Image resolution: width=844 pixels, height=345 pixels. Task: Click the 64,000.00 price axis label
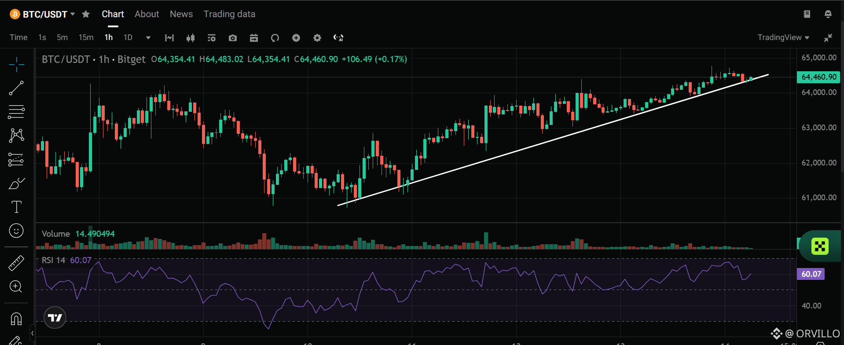819,92
